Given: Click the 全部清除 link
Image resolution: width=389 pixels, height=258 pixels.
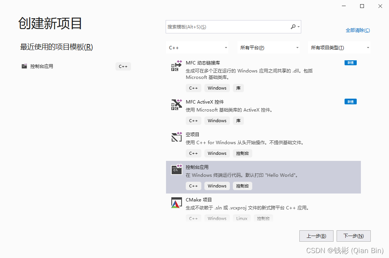Looking at the screenshot, I should [x=358, y=30].
